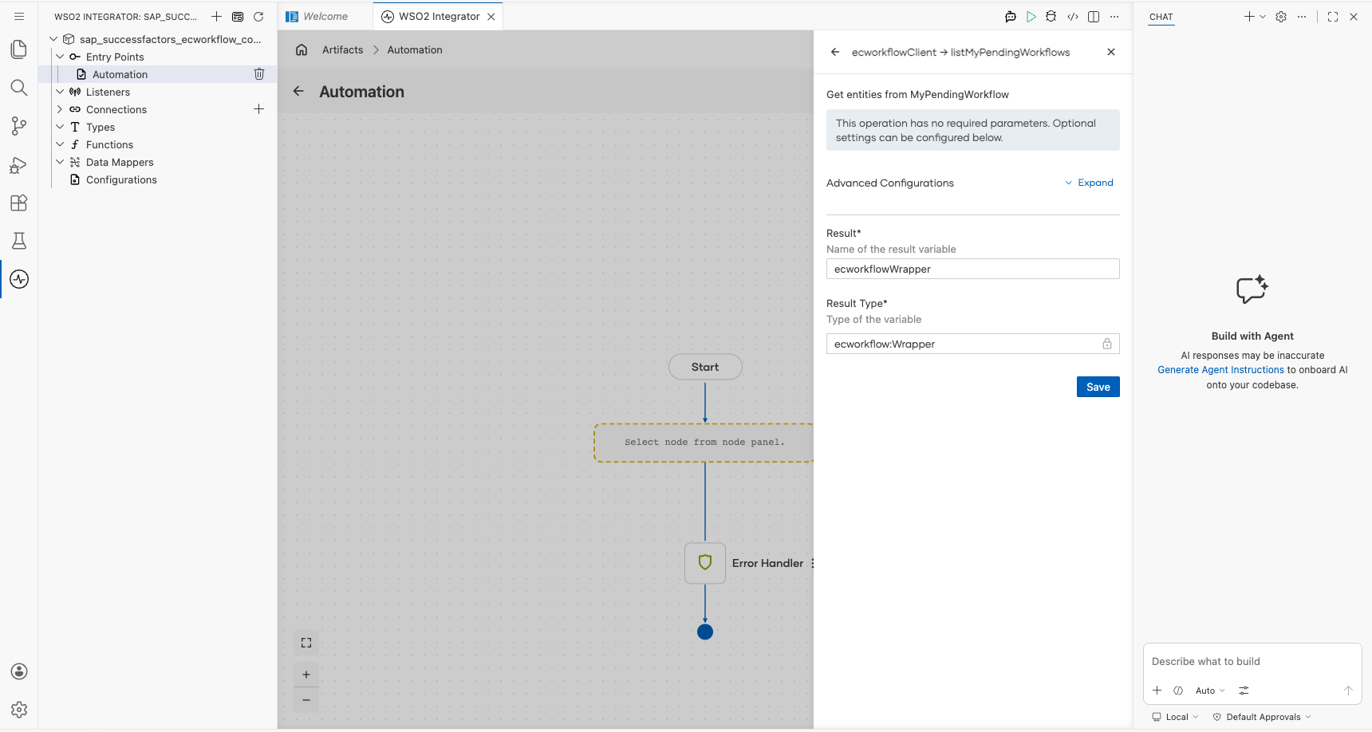
Task: Switch to the Welcome tab
Action: [325, 17]
